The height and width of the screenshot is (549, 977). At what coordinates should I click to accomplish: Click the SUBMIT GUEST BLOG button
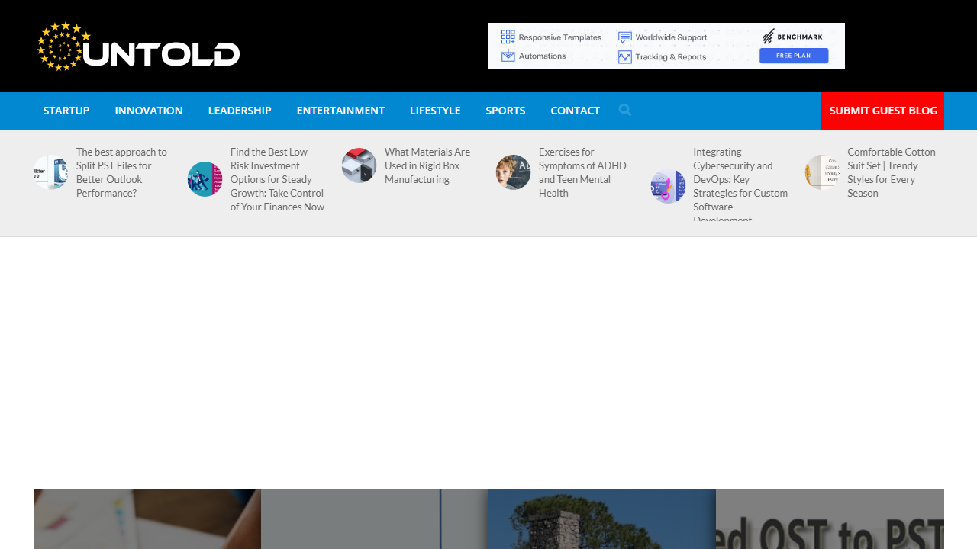[882, 110]
